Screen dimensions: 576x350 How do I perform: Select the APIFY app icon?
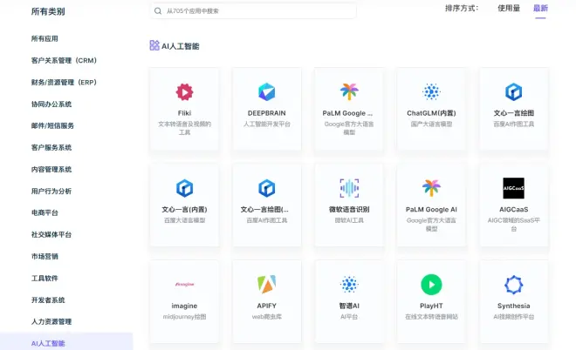(267, 284)
